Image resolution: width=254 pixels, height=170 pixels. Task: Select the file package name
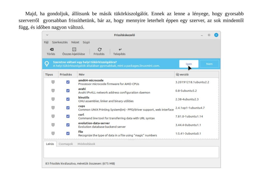click(x=81, y=132)
